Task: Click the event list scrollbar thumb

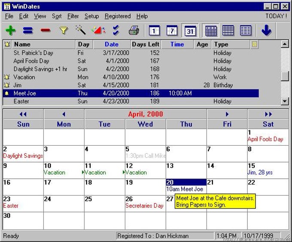Action: pos(285,76)
